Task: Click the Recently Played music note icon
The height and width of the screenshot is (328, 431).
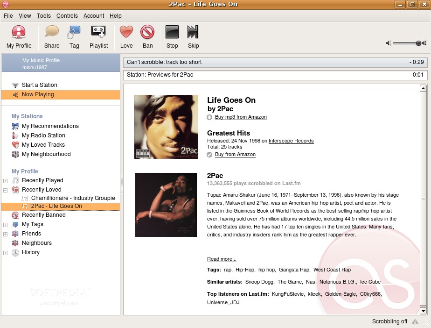Action: [x=15, y=180]
